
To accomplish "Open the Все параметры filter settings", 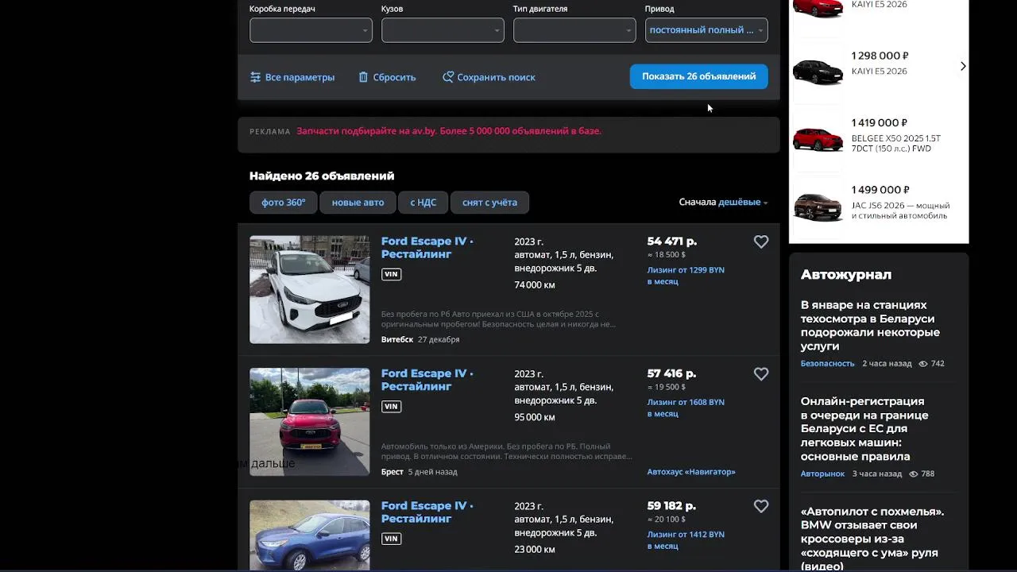I will [292, 77].
